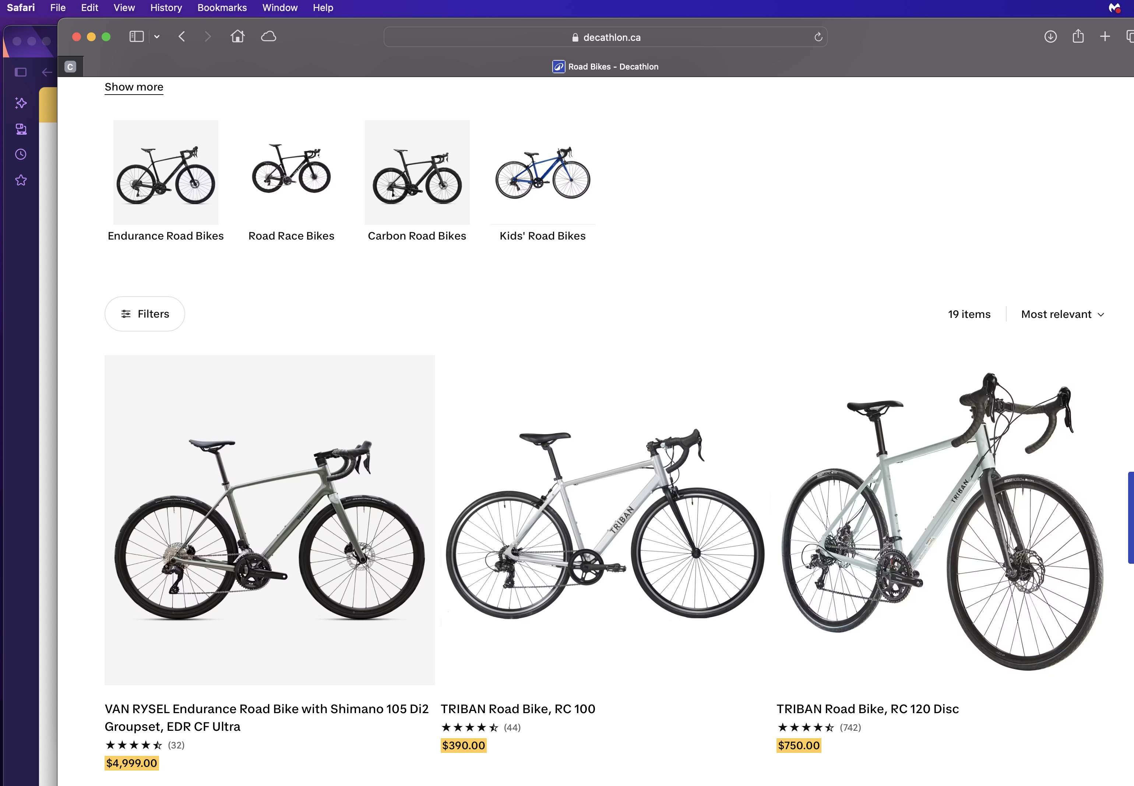
Task: Toggle the sidebar icon in background window
Action: [21, 72]
